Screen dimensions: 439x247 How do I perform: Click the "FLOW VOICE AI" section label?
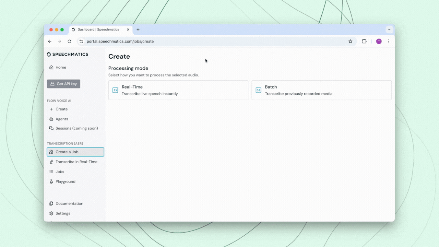59,101
